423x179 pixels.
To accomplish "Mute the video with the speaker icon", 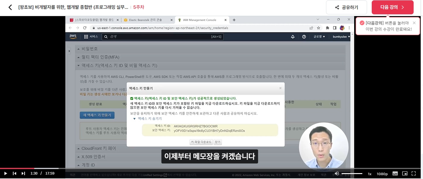I will 337,173.
